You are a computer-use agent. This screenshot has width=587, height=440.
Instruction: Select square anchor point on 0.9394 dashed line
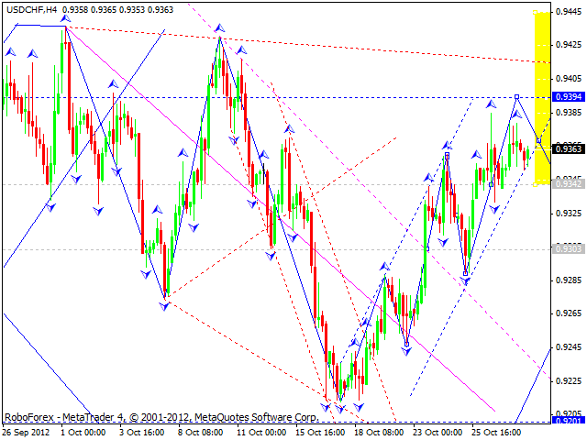tap(517, 96)
